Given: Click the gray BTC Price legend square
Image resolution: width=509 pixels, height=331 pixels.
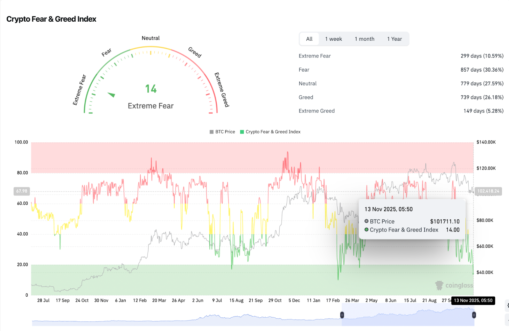Looking at the screenshot, I should point(212,132).
